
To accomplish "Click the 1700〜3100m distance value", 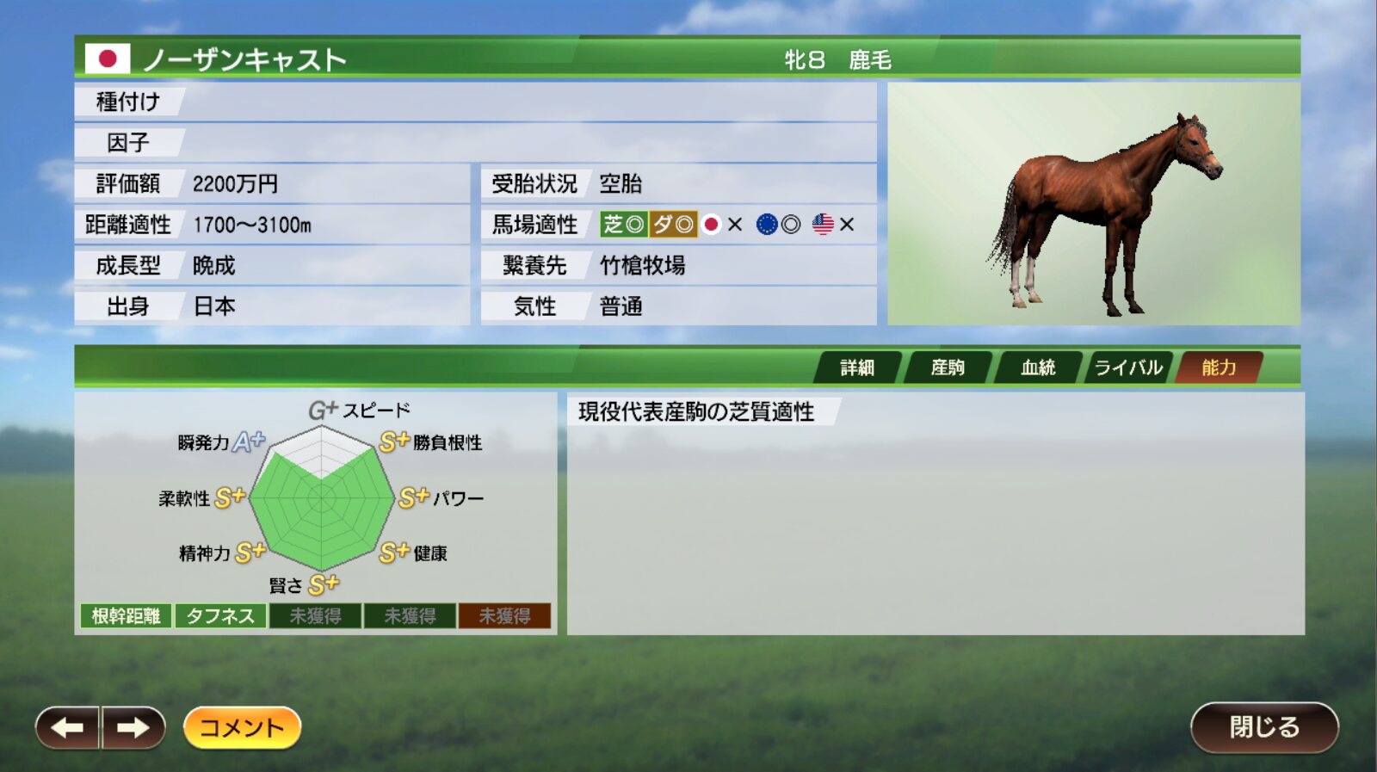I will [x=252, y=225].
